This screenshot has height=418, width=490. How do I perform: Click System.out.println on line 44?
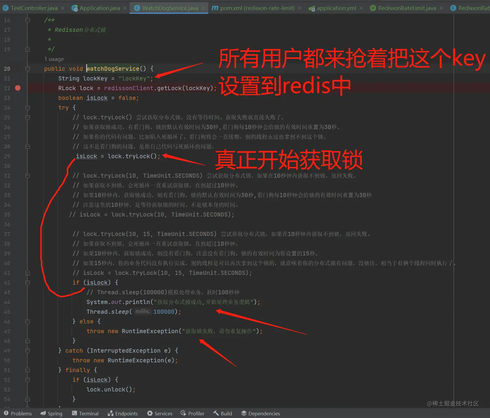click(x=118, y=302)
